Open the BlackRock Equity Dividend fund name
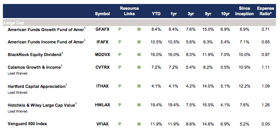This screenshot has width=280, height=132. 35,55
